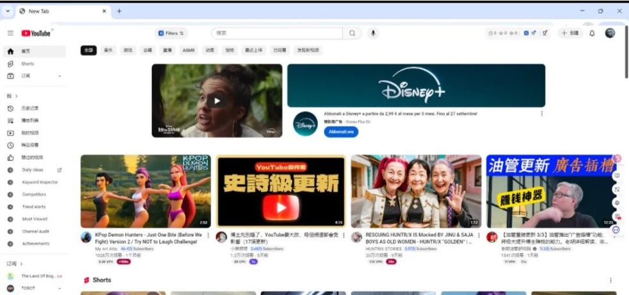
Task: Select the ASMR filter chip
Action: (188, 50)
